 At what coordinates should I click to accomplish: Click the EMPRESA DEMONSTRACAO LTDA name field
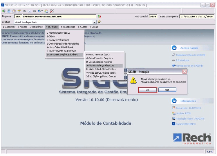(x=59, y=17)
